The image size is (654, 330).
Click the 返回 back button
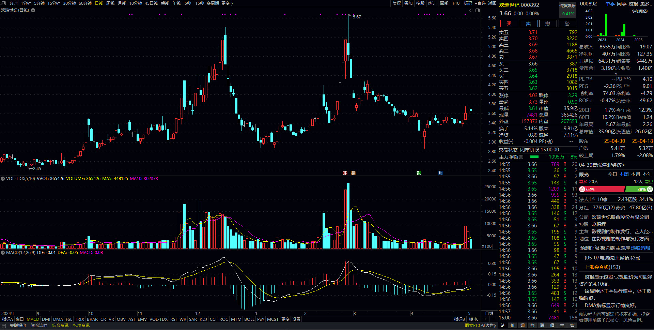(492, 3)
